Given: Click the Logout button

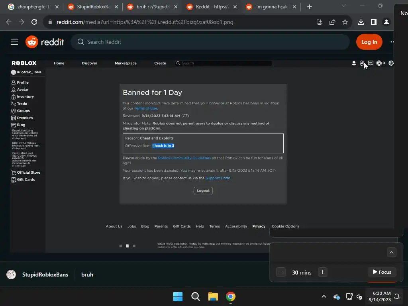Looking at the screenshot, I should pos(203,191).
